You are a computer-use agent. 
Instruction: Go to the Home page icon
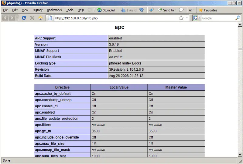tap(40, 18)
